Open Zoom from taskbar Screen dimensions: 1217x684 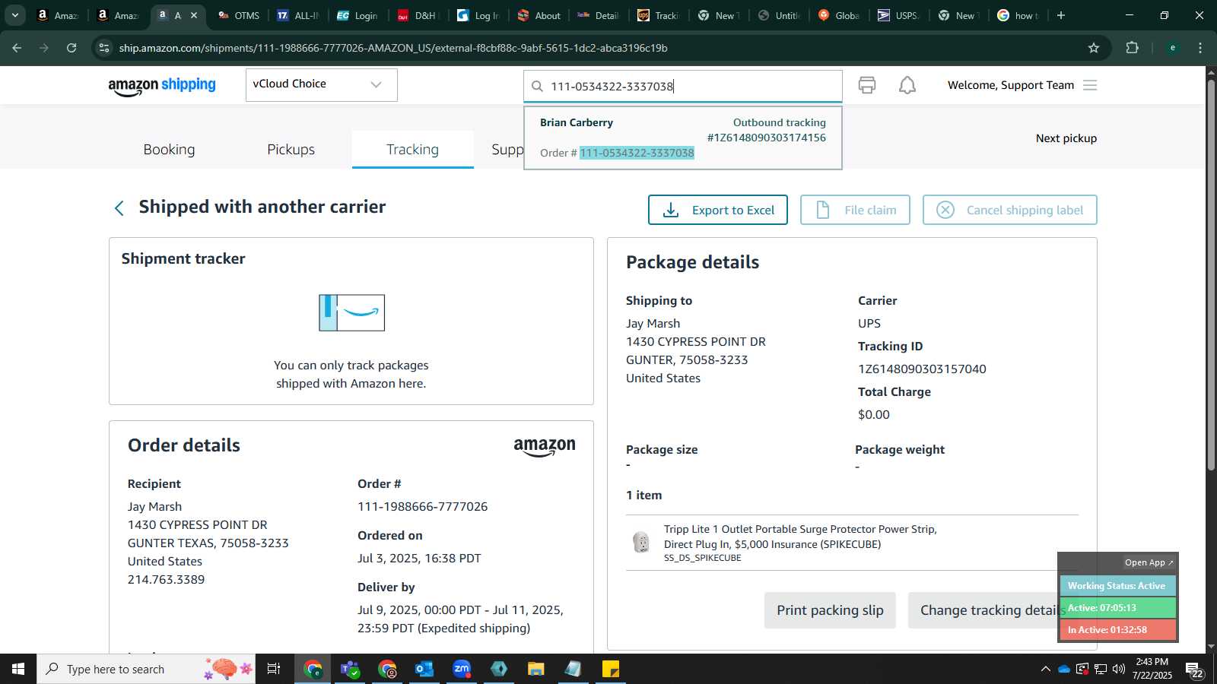462,669
